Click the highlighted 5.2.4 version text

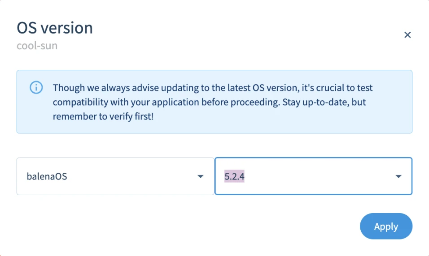point(234,176)
